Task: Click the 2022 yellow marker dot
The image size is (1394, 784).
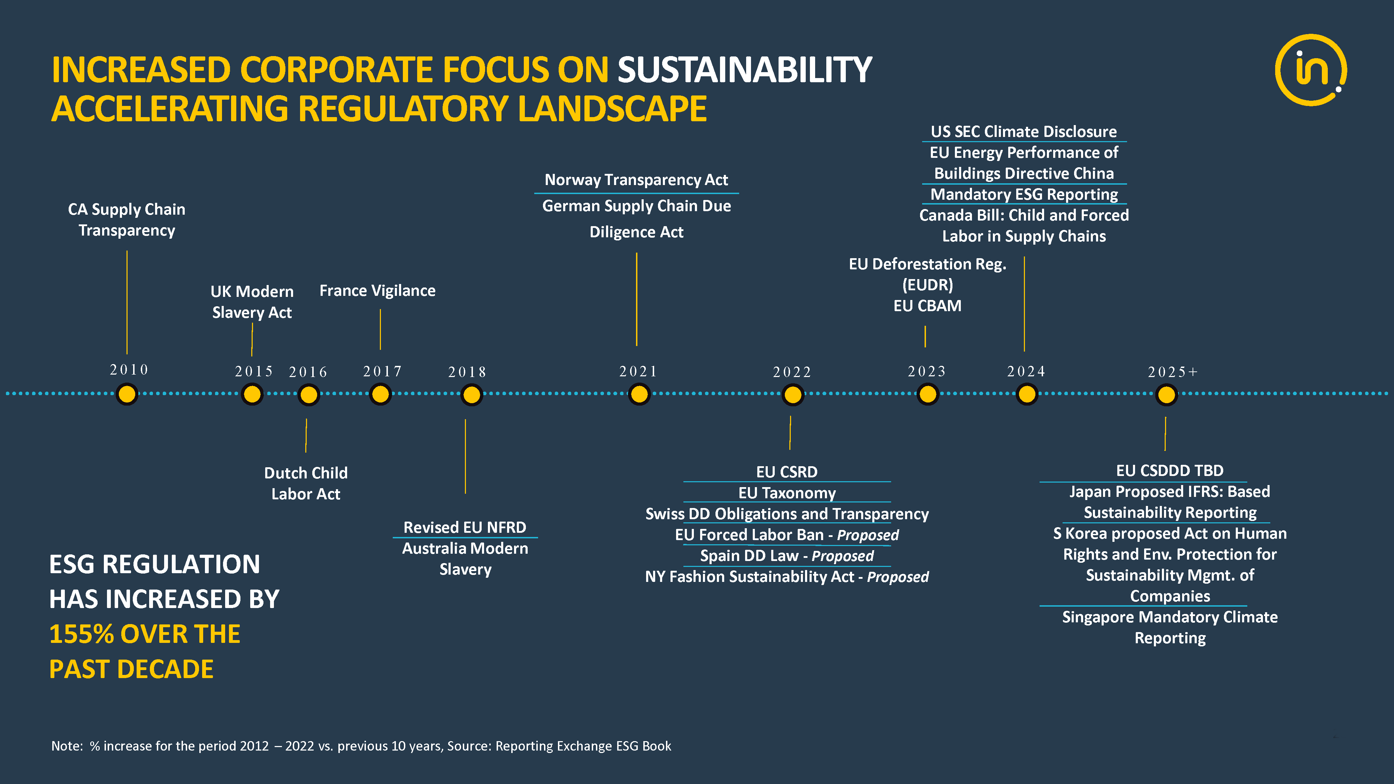Action: 793,394
